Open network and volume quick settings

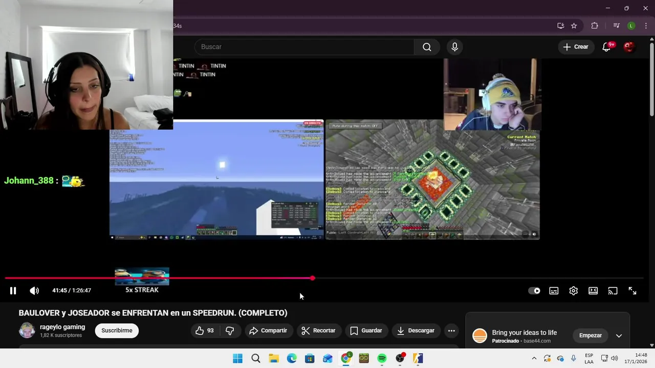609,358
